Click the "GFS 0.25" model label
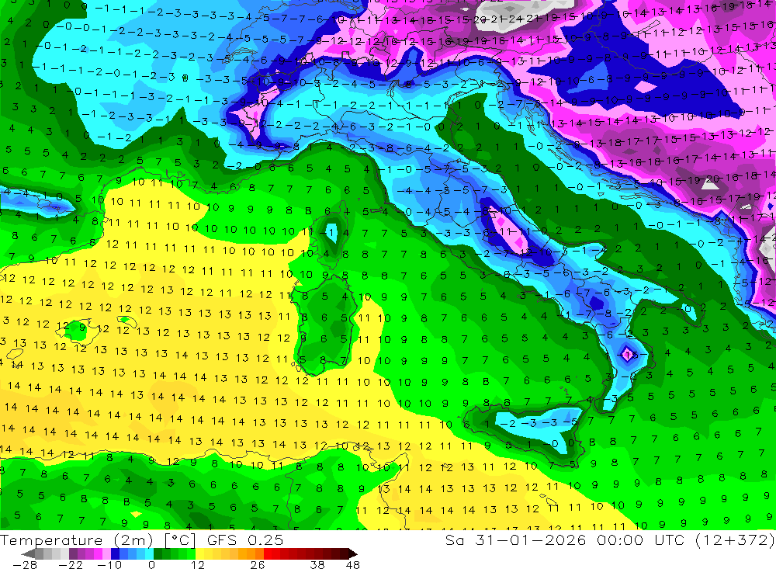The width and height of the screenshot is (776, 569). (245, 540)
